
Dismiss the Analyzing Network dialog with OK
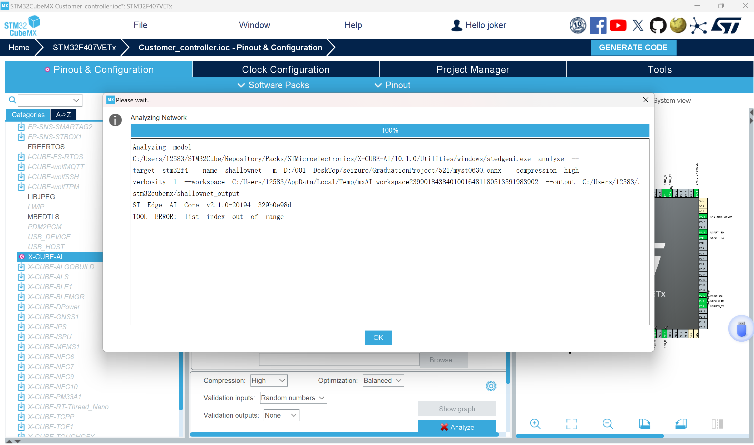(x=378, y=337)
